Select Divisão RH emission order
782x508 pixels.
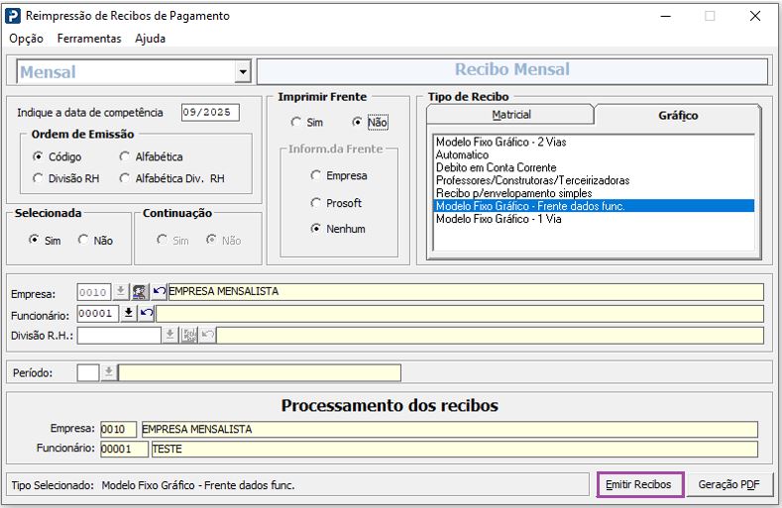[38, 179]
